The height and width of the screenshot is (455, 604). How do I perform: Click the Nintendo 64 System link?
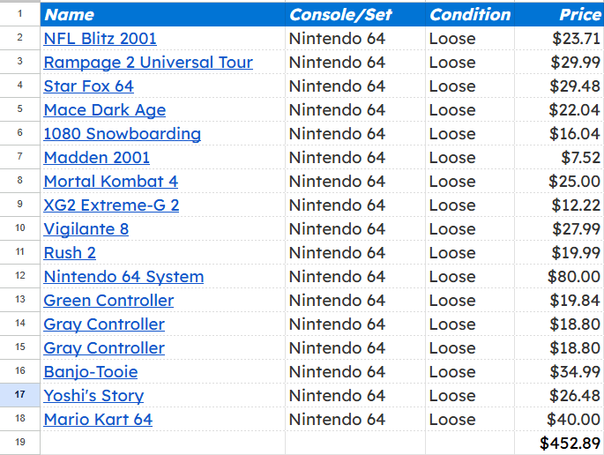[x=123, y=277]
